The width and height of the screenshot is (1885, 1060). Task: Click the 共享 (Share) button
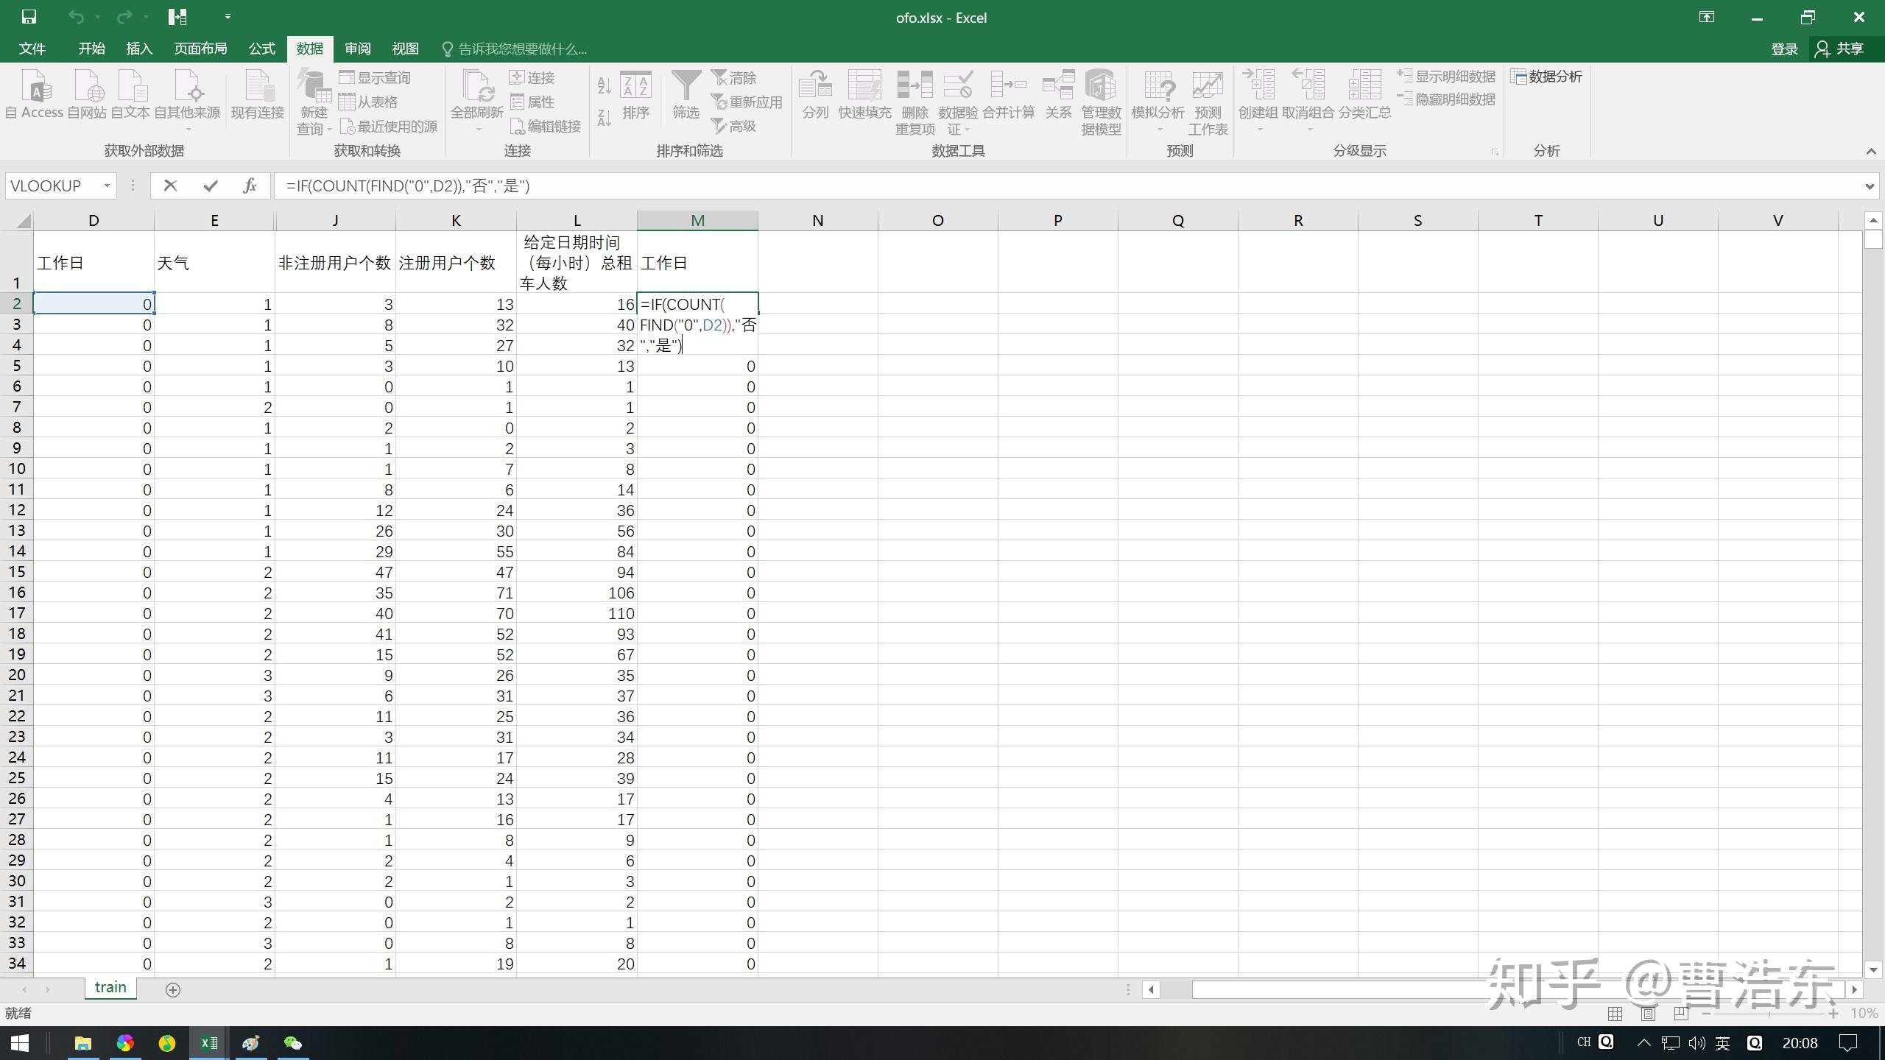tap(1839, 49)
